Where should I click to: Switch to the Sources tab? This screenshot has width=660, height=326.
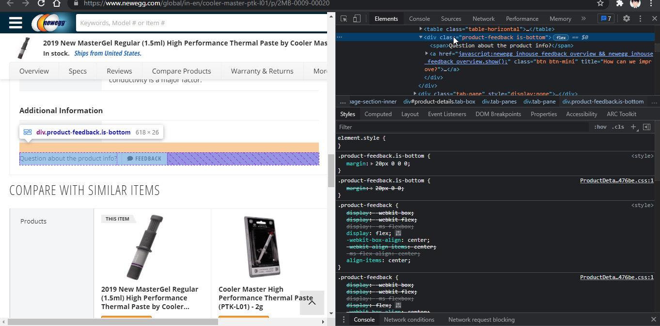pyautogui.click(x=451, y=19)
